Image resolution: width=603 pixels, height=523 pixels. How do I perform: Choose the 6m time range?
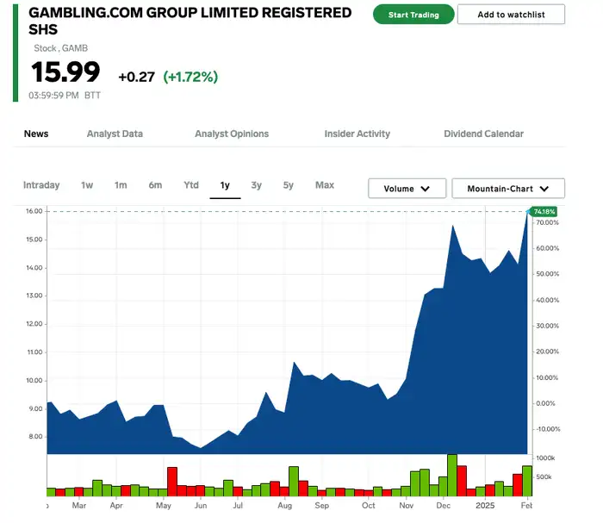point(155,185)
